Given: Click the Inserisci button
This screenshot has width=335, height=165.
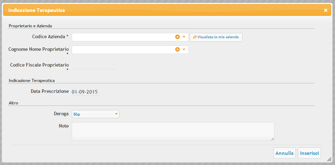Looking at the screenshot, I should (x=309, y=153).
